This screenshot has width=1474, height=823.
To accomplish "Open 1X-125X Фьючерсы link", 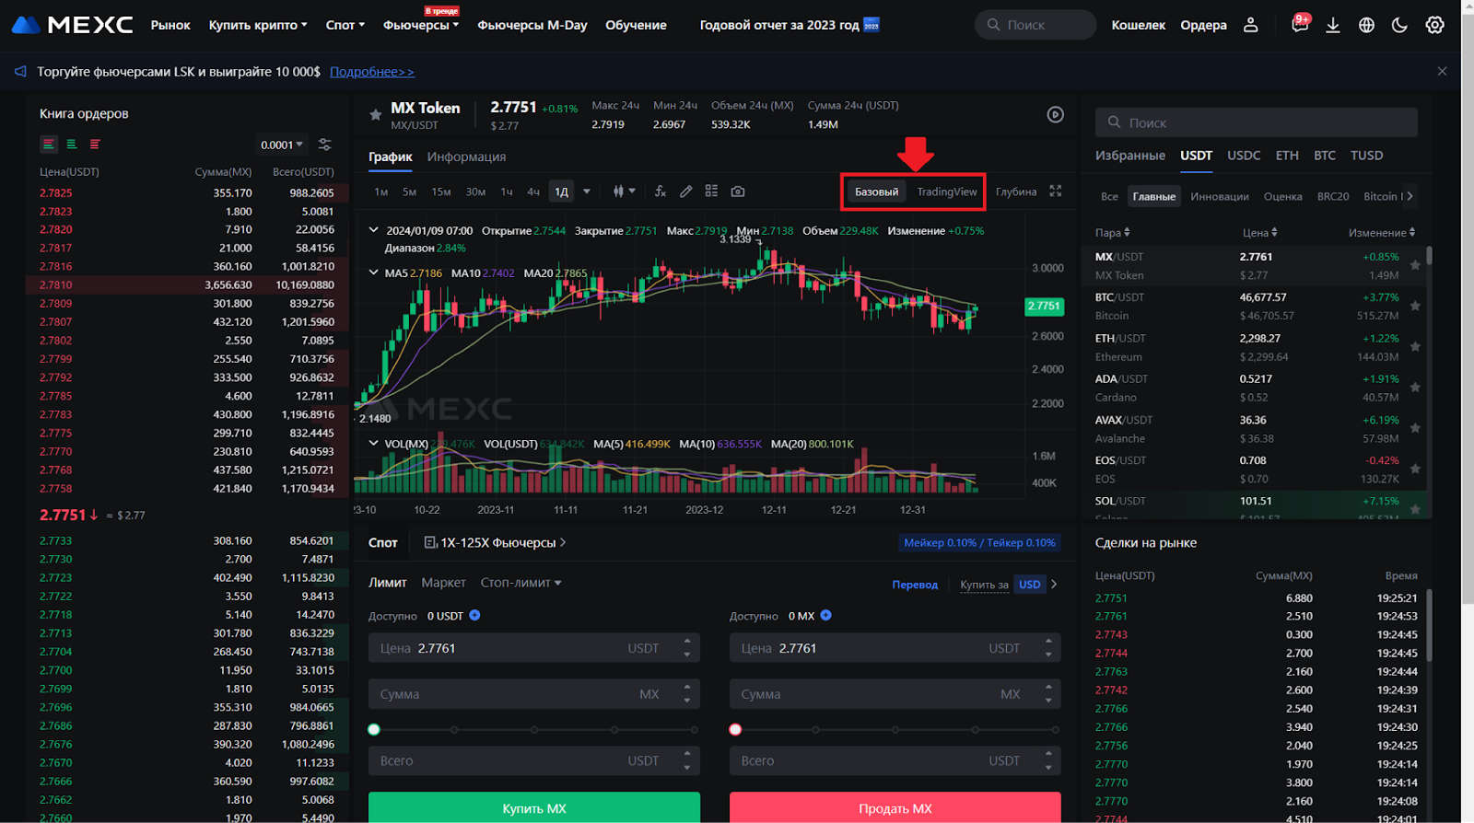I will coord(495,542).
